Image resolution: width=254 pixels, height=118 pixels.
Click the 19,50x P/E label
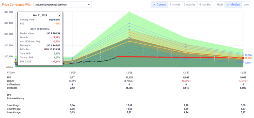point(248,55)
